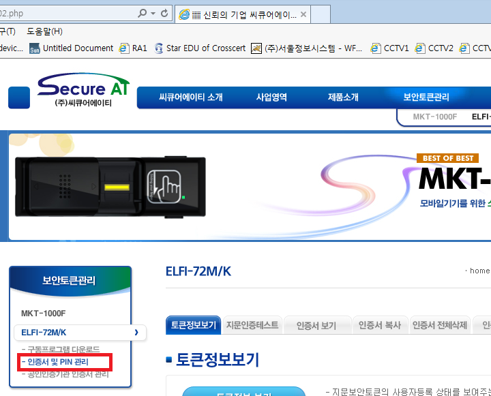Switch to the 인증서 전체삭제 tab

(440, 325)
